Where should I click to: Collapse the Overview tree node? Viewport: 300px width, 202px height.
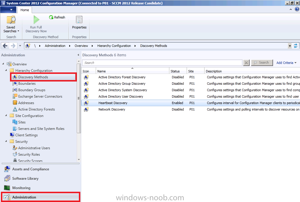[3, 64]
